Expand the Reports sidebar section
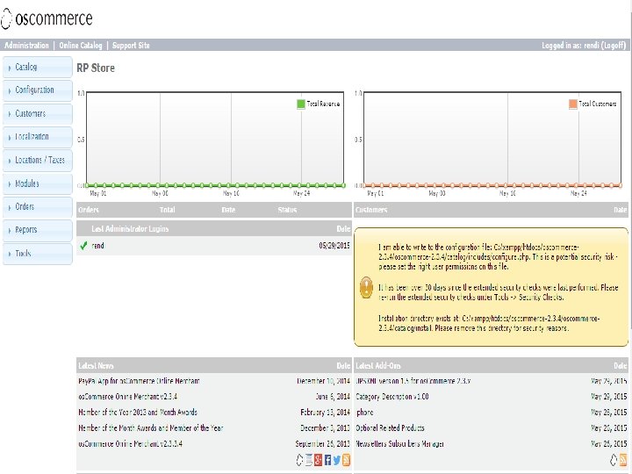Image resolution: width=632 pixels, height=474 pixels. [38, 230]
